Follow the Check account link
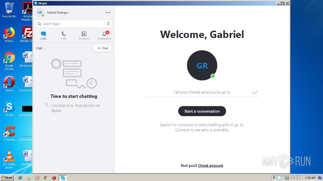 pyautogui.click(x=211, y=166)
